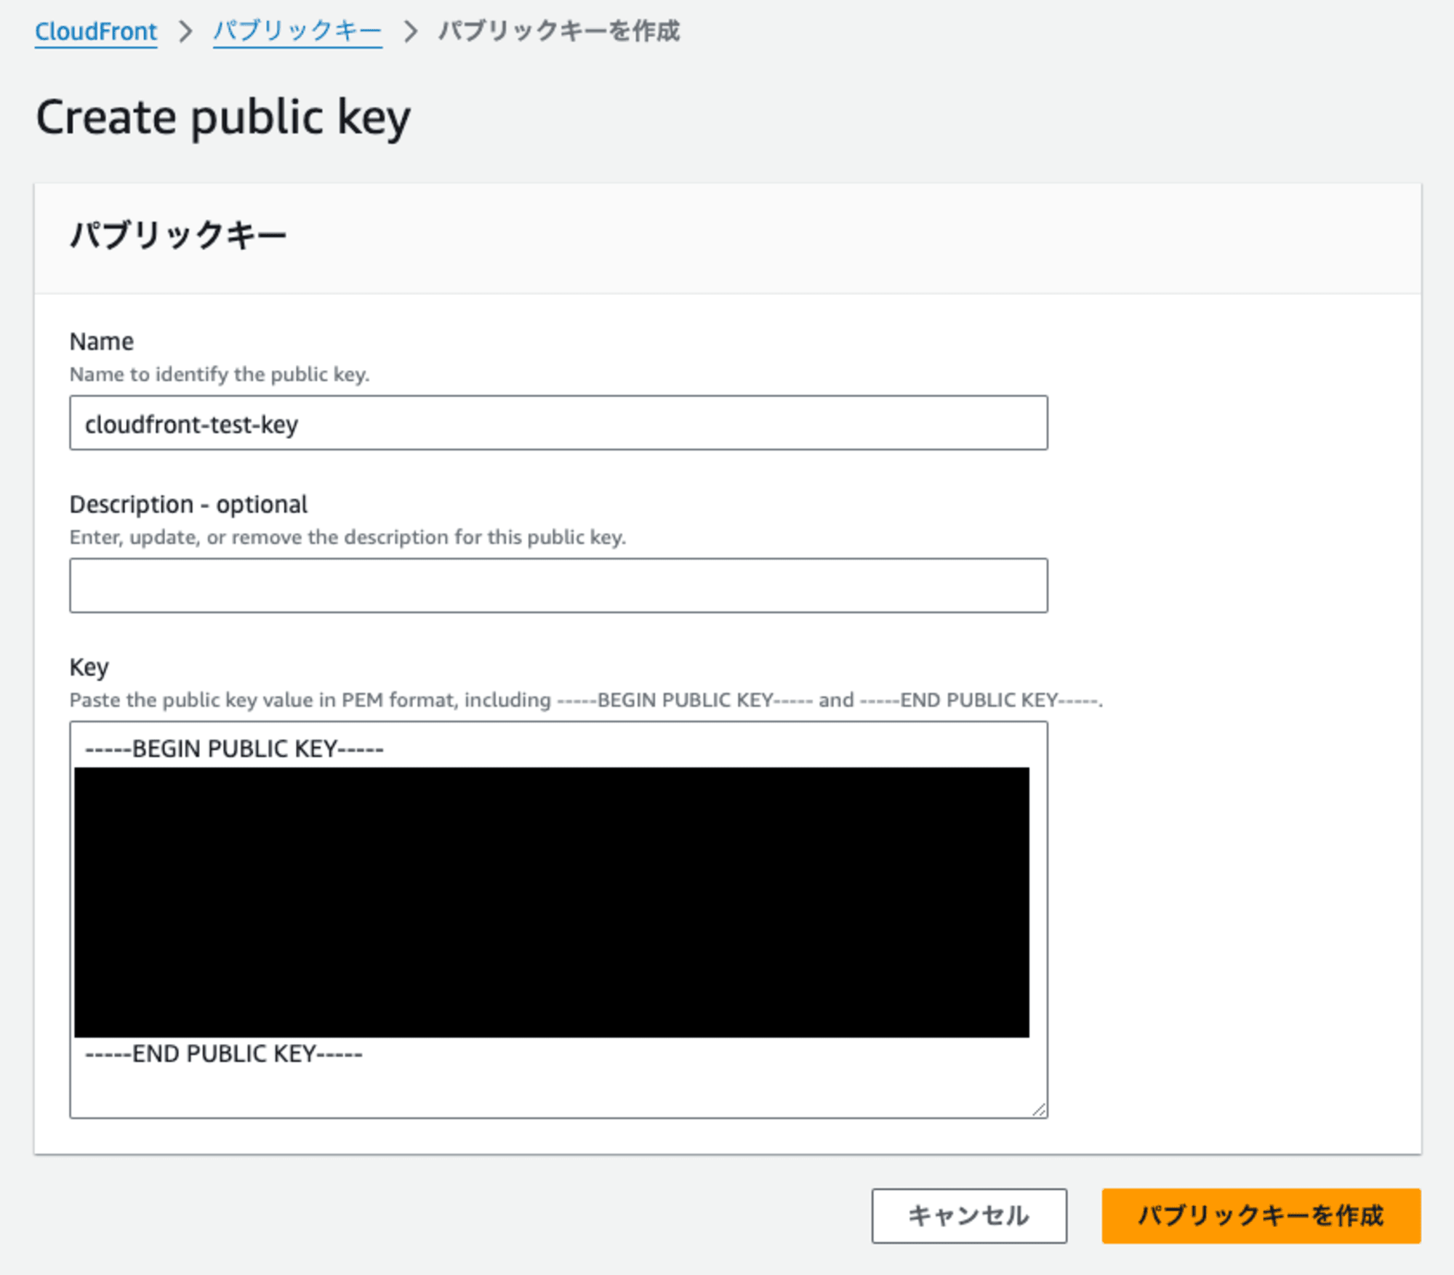
Task: Grab the Key textarea resize handle
Action: point(1039,1109)
